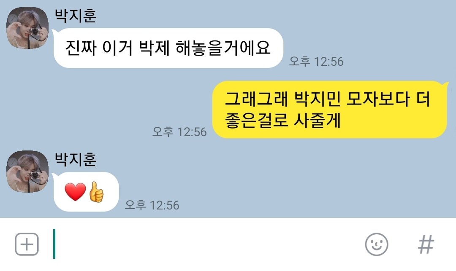Click the name 박지민 inside the yellow message
Screen dimensions: 456x271
[x=317, y=99]
